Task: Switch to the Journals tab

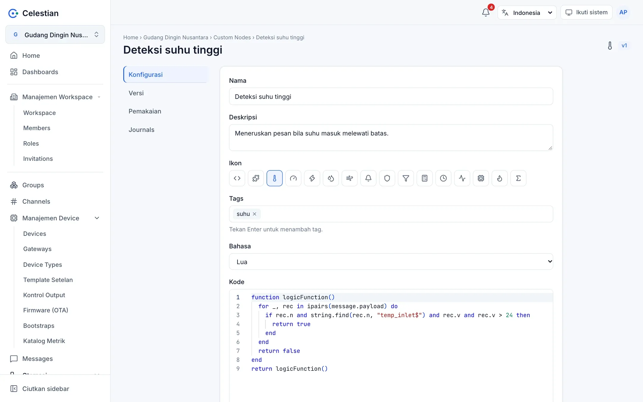Action: point(166,130)
